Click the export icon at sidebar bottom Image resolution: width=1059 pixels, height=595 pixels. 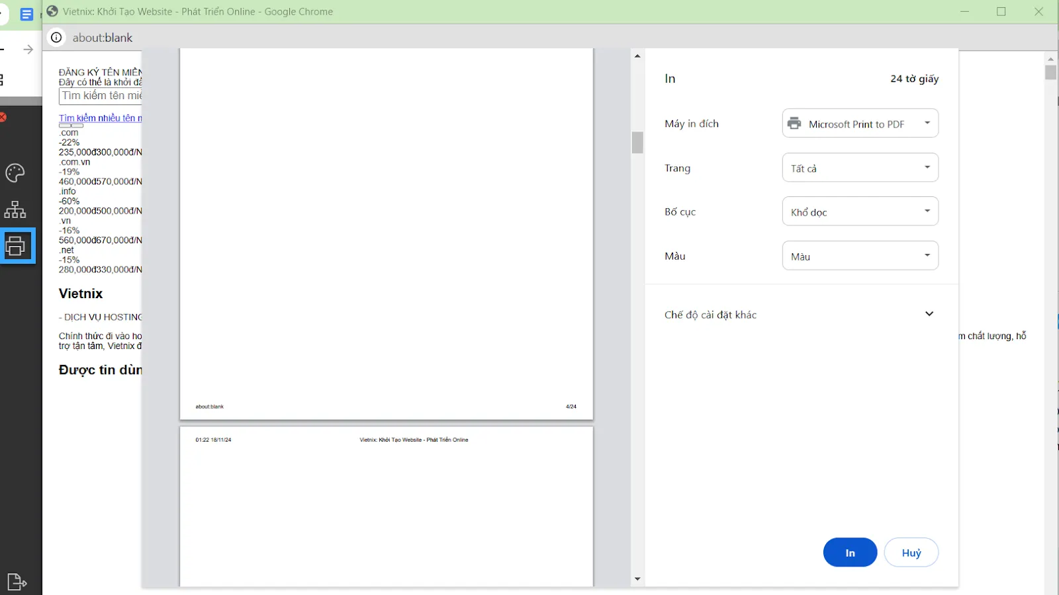[17, 582]
